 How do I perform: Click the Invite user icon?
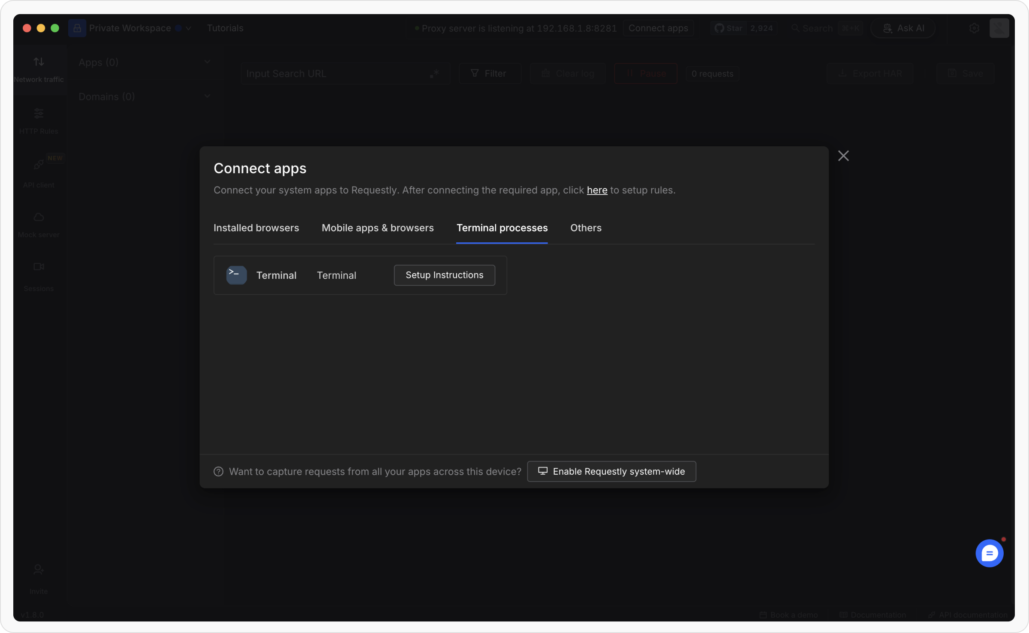coord(39,570)
